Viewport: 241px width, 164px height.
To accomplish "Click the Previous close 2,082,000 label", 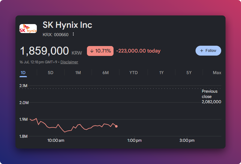I will coord(212,96).
